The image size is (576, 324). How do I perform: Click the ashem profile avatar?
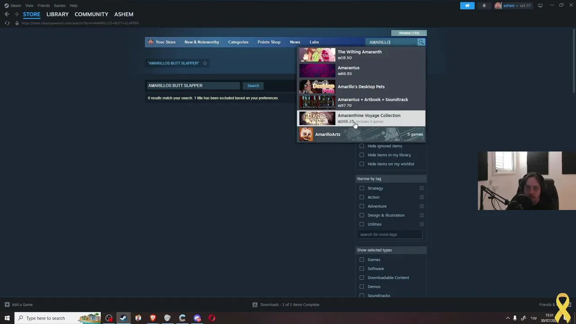(x=498, y=5)
